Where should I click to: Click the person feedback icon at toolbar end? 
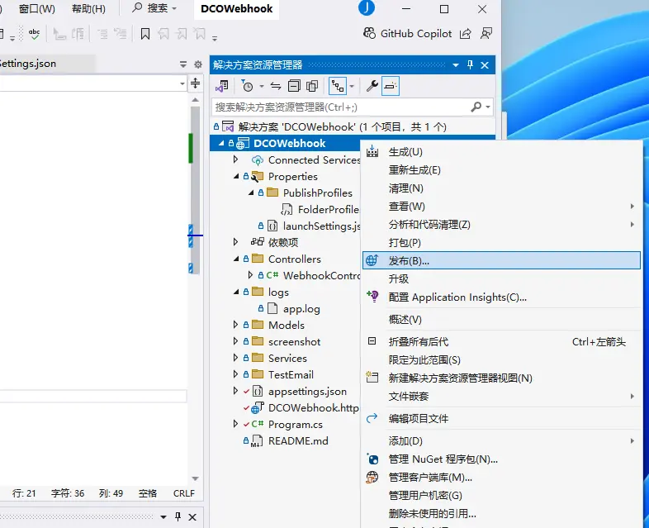pyautogui.click(x=486, y=34)
